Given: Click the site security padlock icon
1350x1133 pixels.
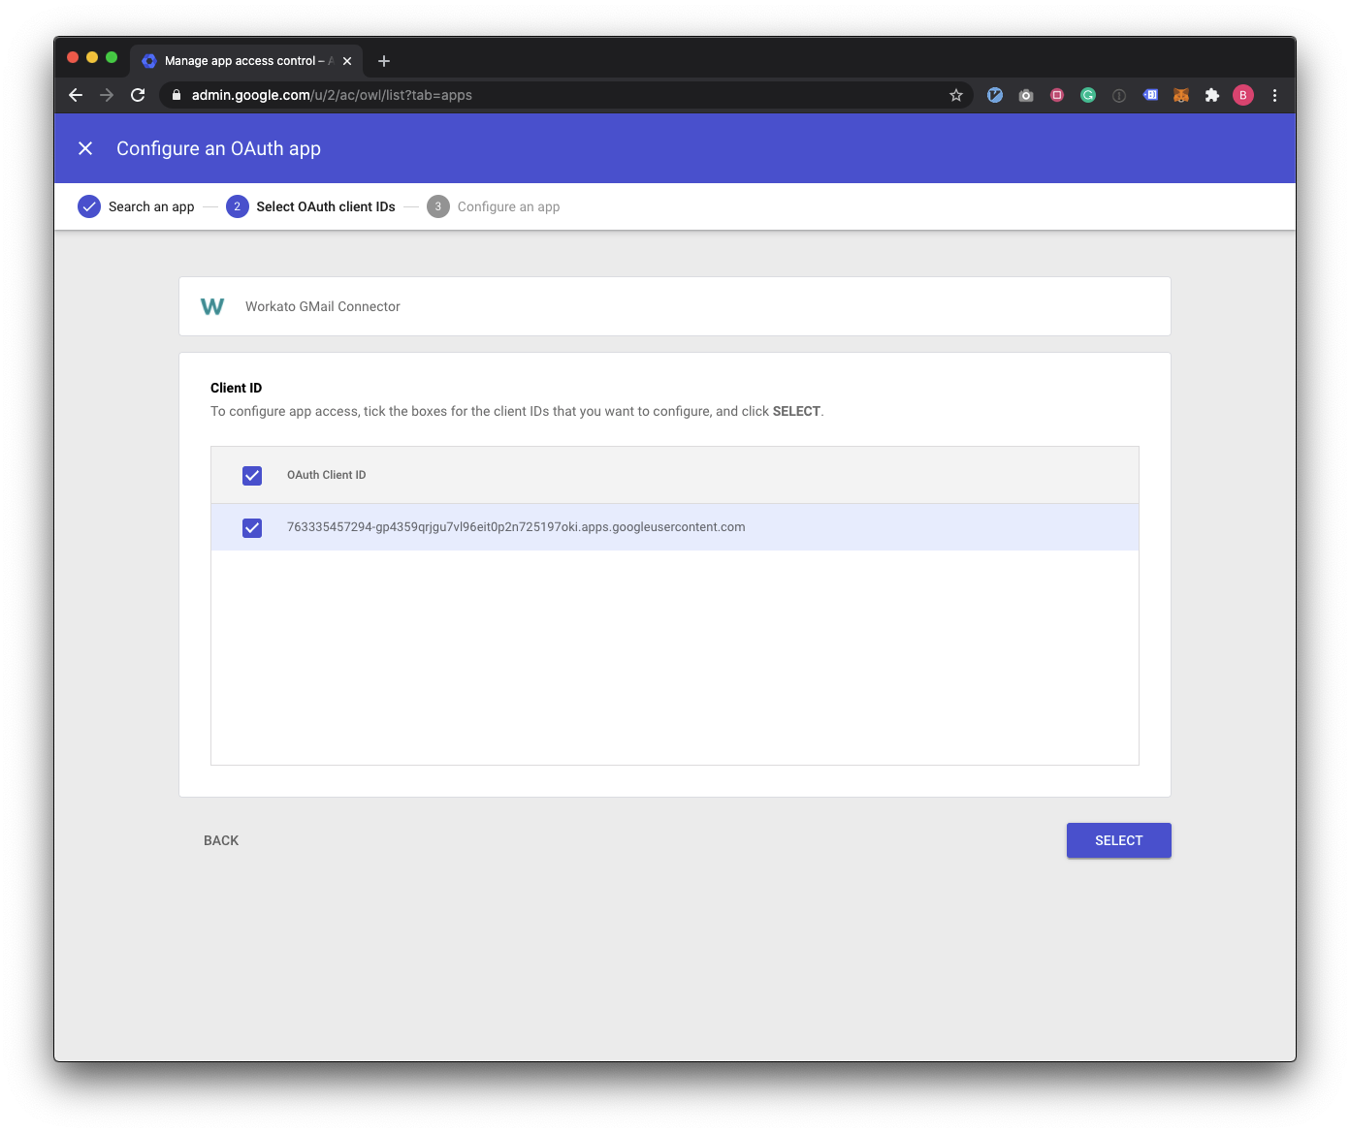Looking at the screenshot, I should 176,95.
